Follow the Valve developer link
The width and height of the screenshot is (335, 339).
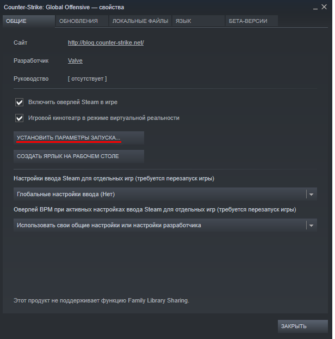coord(75,61)
